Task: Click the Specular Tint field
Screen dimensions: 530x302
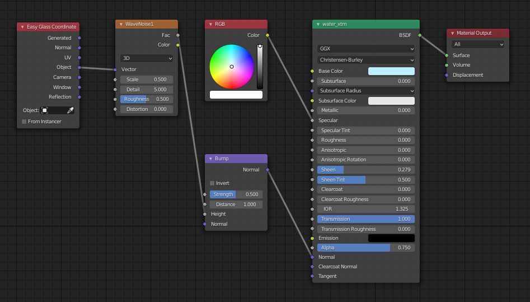Action: tap(365, 131)
